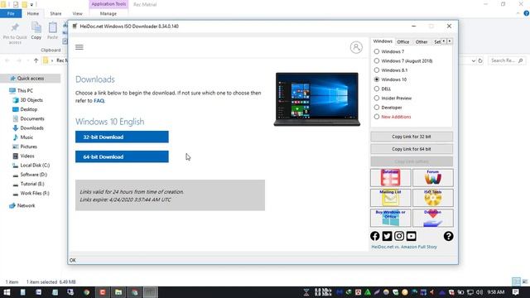This screenshot has width=530, height=298.
Task: Select the Developer radio button
Action: click(377, 107)
